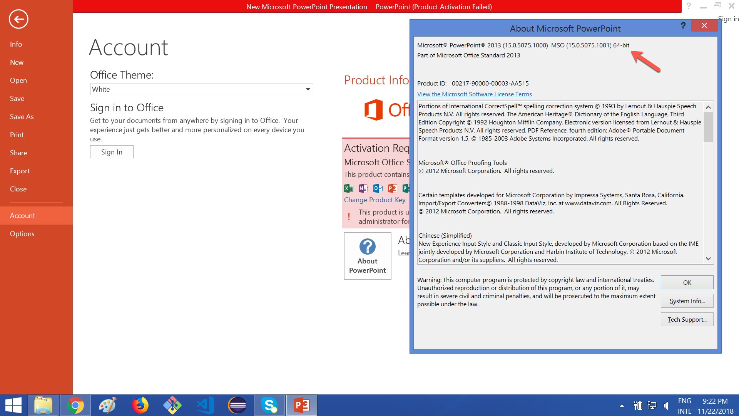Click the back arrow circle icon
Image resolution: width=739 pixels, height=416 pixels.
(x=18, y=19)
